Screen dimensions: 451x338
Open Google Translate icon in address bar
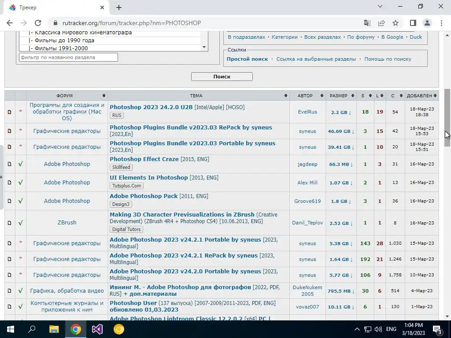367,23
